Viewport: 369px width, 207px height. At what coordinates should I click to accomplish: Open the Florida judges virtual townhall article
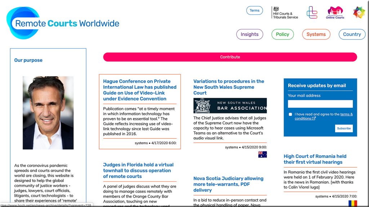[138, 171]
